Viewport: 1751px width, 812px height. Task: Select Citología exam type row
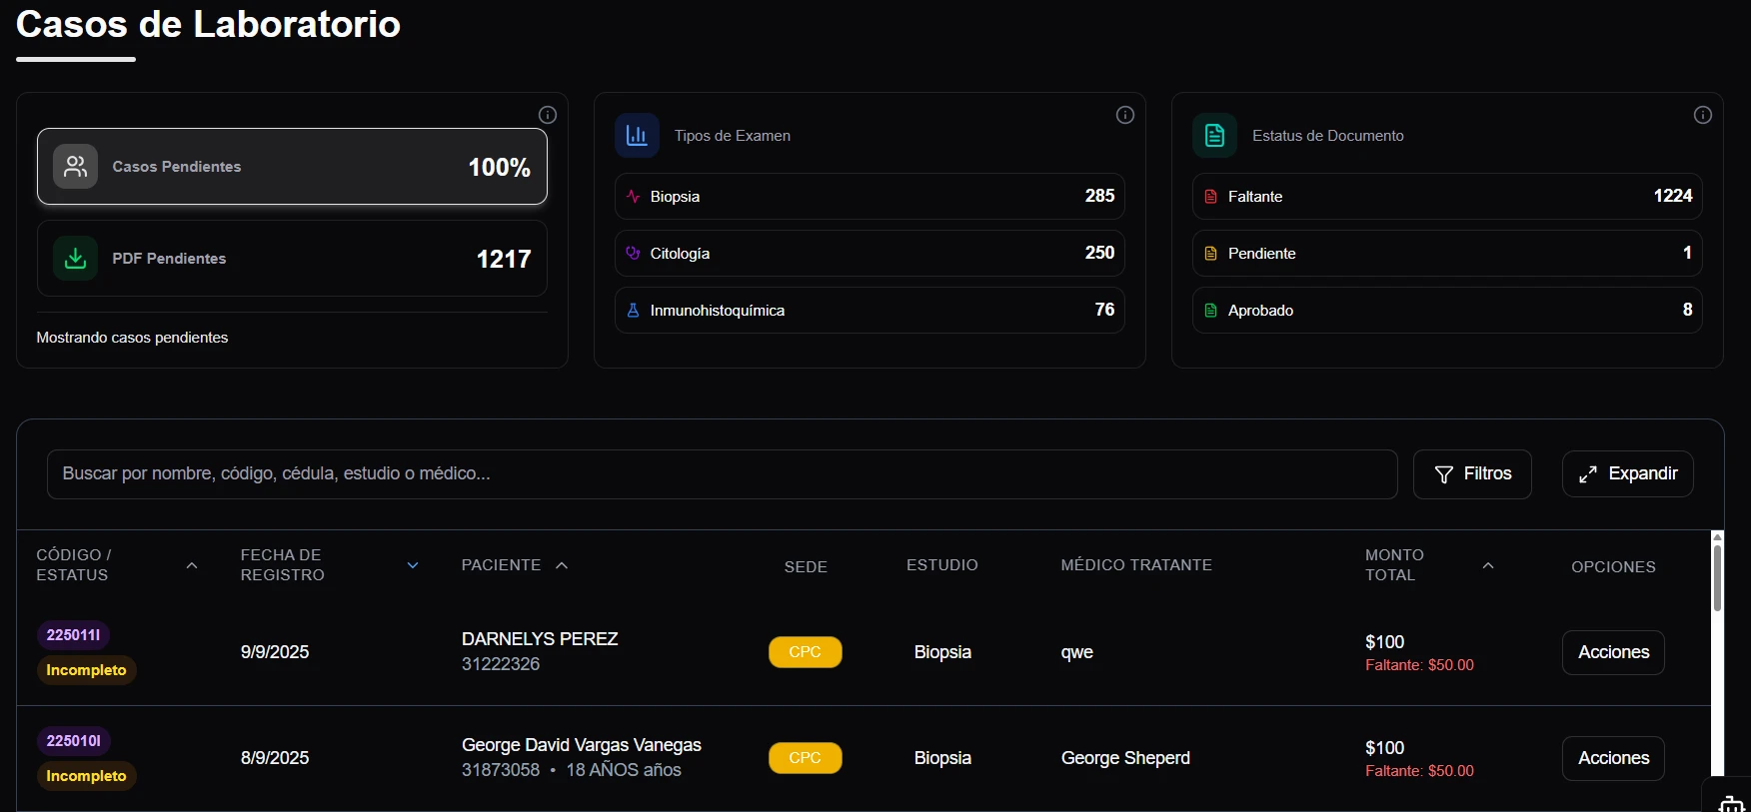pos(869,254)
